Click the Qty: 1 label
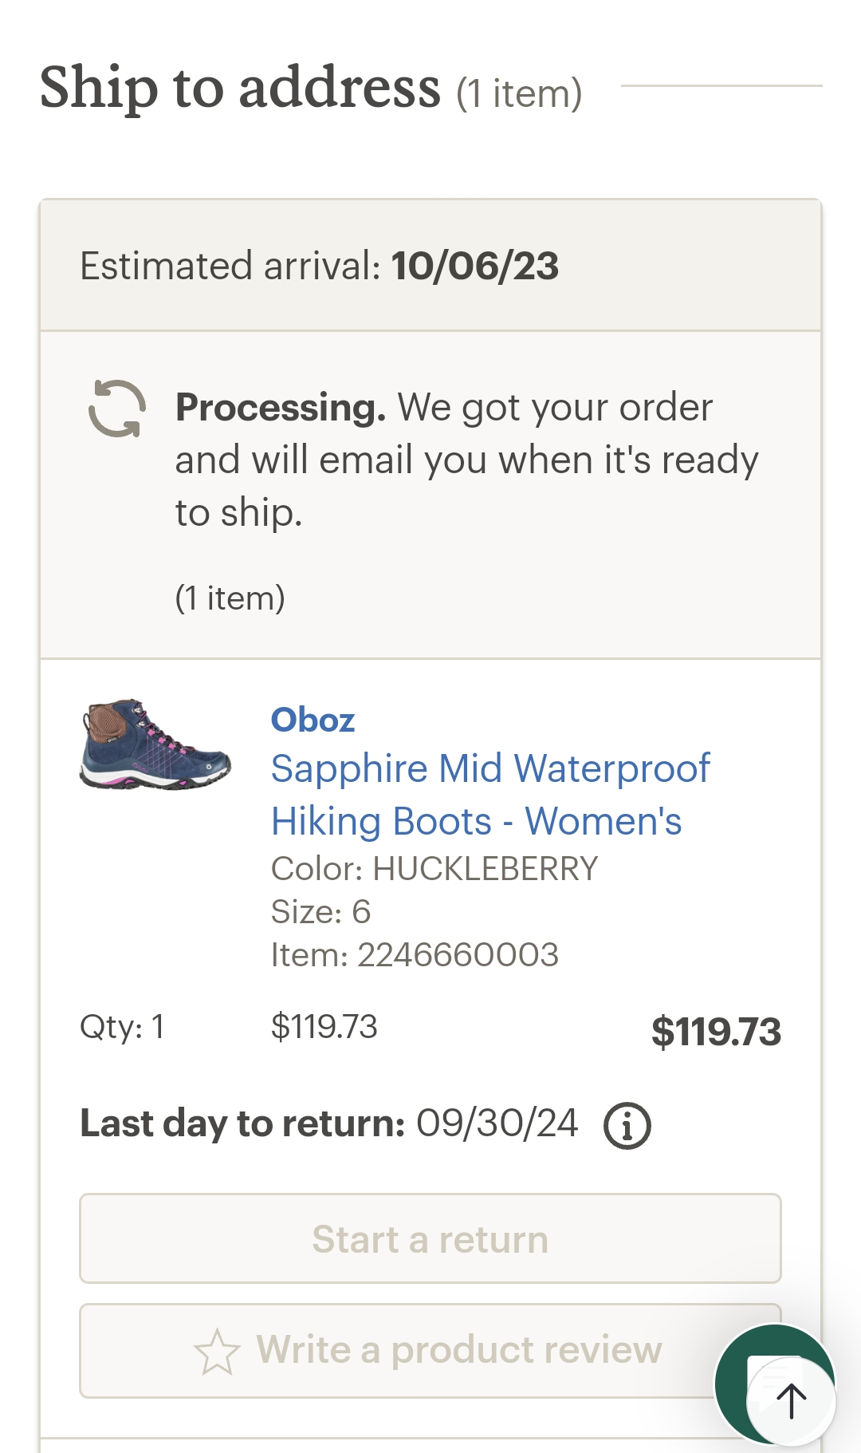The image size is (861, 1453). tap(122, 1027)
